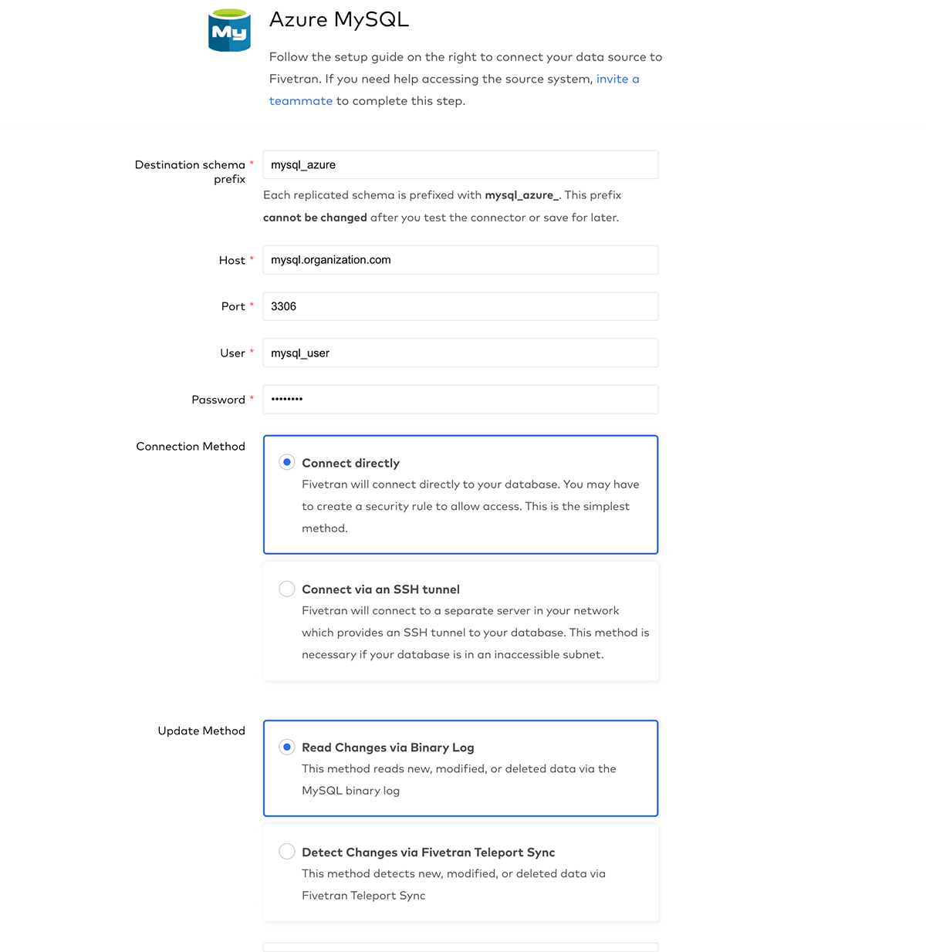Viewport: 926px width, 952px height.
Task: Click the Azure MySQL logo icon
Action: (229, 30)
